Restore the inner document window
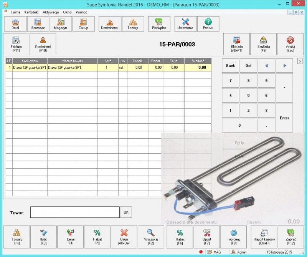The image size is (307, 257). [296, 12]
